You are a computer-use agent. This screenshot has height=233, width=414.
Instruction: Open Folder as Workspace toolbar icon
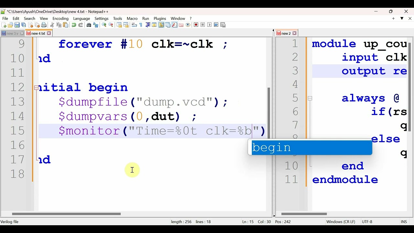(181, 25)
